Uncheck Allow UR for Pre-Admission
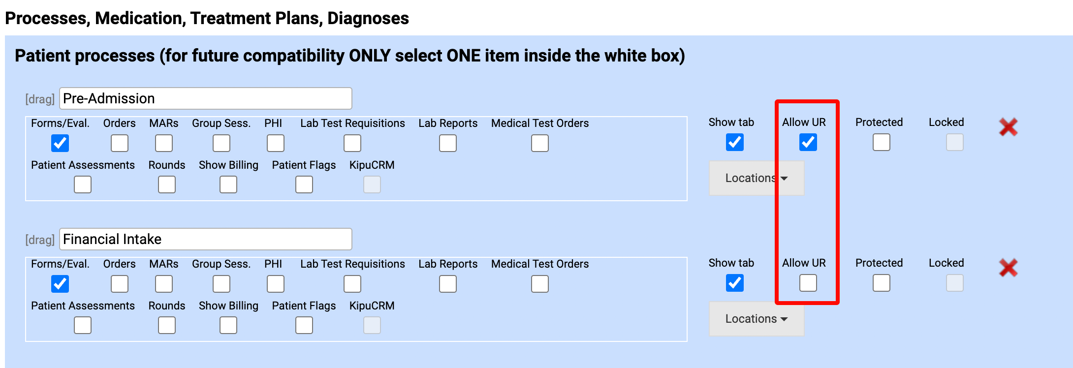Screen dimensions: 1073x368 pyautogui.click(x=808, y=143)
